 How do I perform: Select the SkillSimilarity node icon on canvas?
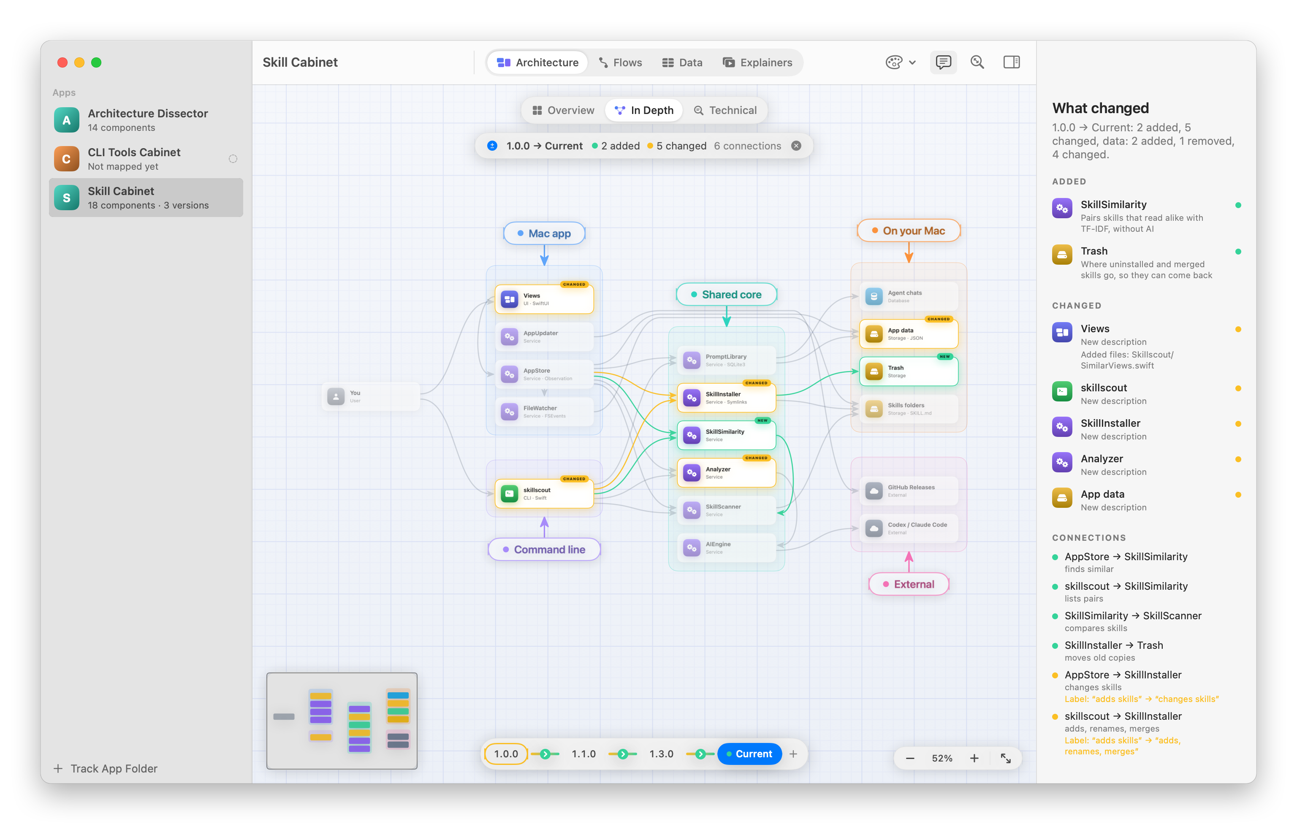pos(692,435)
